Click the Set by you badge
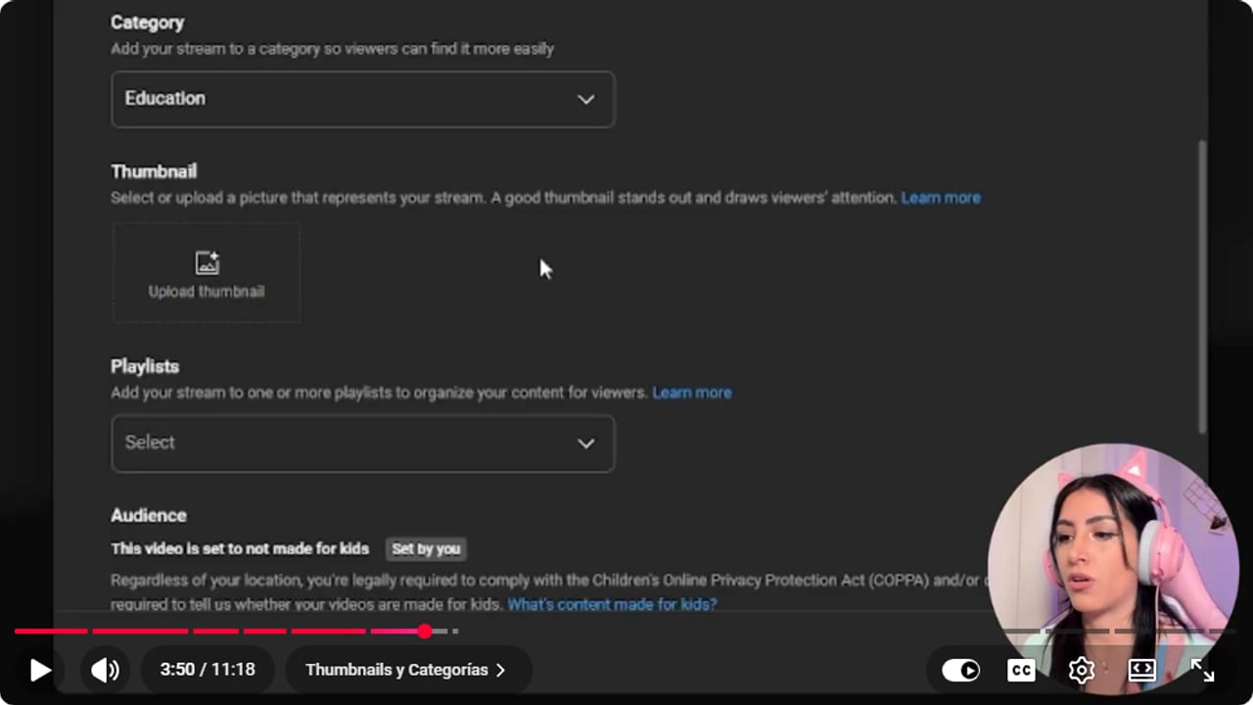 click(426, 548)
